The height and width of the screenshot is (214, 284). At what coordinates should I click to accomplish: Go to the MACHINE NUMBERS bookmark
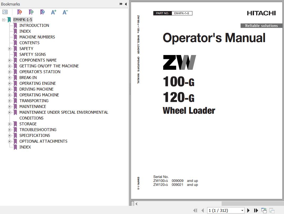coord(37,37)
